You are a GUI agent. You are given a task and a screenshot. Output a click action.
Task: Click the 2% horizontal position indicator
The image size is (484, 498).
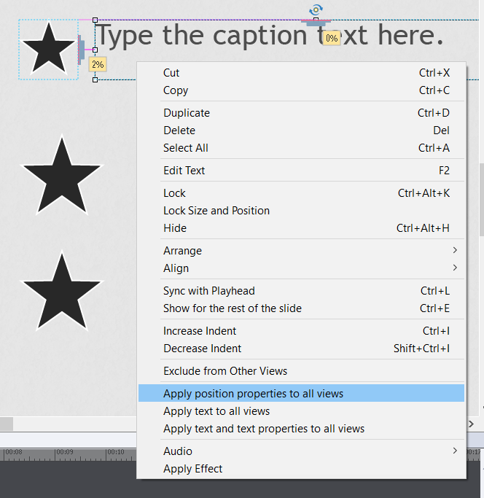[97, 65]
